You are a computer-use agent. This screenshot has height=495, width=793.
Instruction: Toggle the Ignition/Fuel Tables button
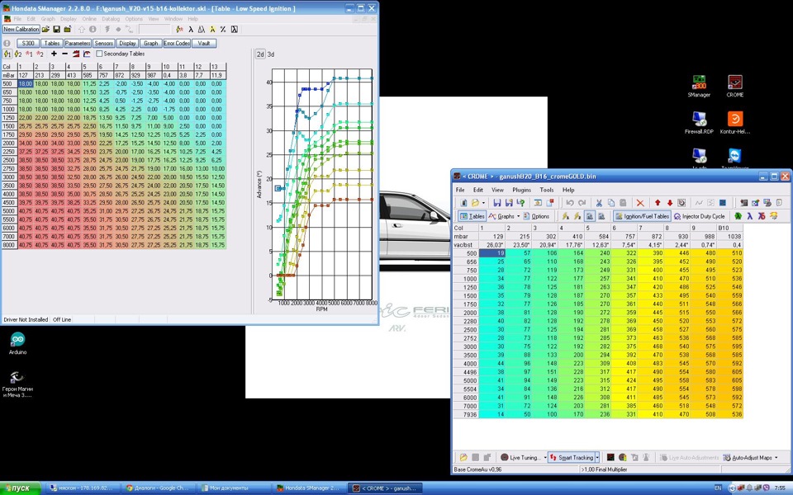point(643,216)
